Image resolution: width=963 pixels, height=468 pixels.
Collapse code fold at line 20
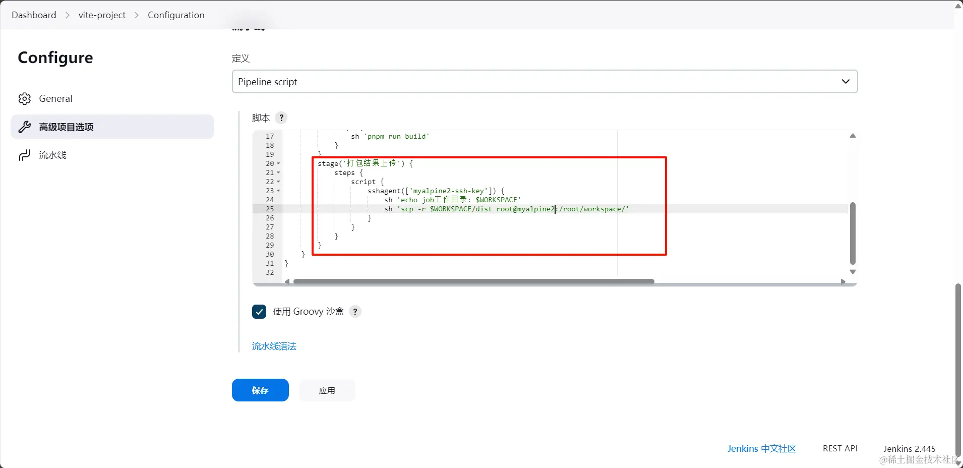pos(278,163)
